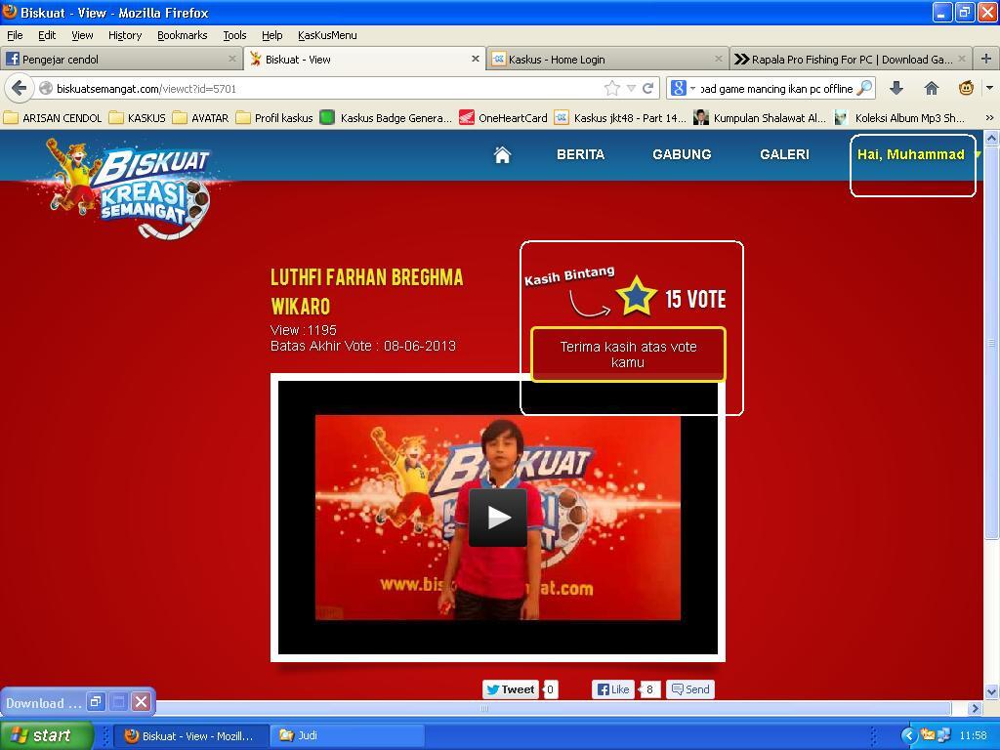Open the OneHeartCard bookmark
The height and width of the screenshot is (750, 1000).
click(x=503, y=118)
